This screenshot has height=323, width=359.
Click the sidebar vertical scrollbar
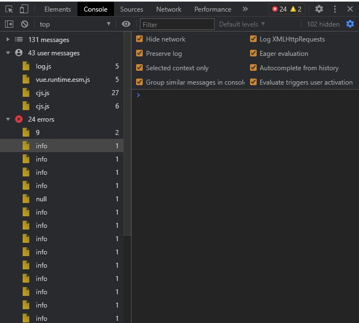tap(127, 134)
